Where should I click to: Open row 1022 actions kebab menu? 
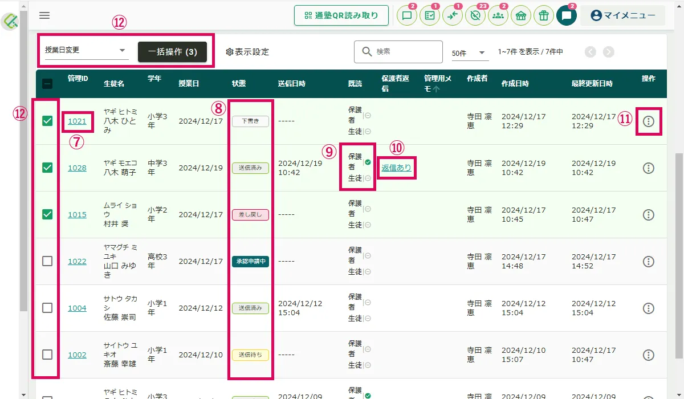pyautogui.click(x=648, y=262)
